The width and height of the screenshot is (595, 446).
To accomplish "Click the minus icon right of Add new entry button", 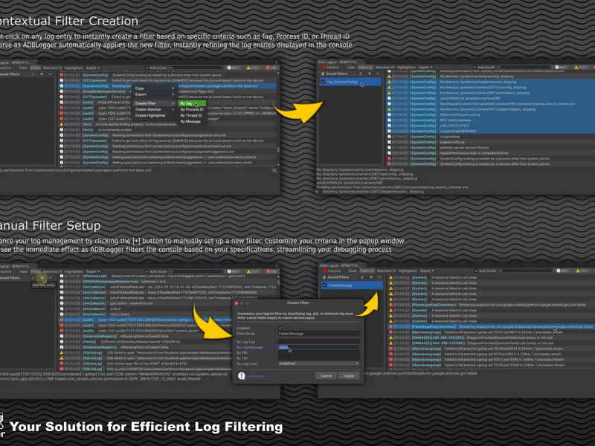I will [50, 278].
